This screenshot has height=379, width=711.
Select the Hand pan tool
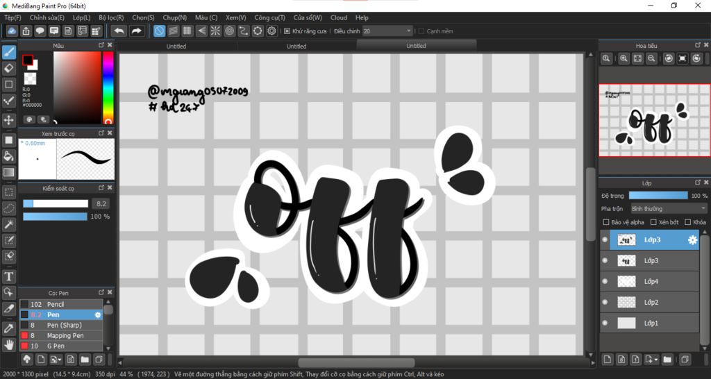click(x=8, y=344)
